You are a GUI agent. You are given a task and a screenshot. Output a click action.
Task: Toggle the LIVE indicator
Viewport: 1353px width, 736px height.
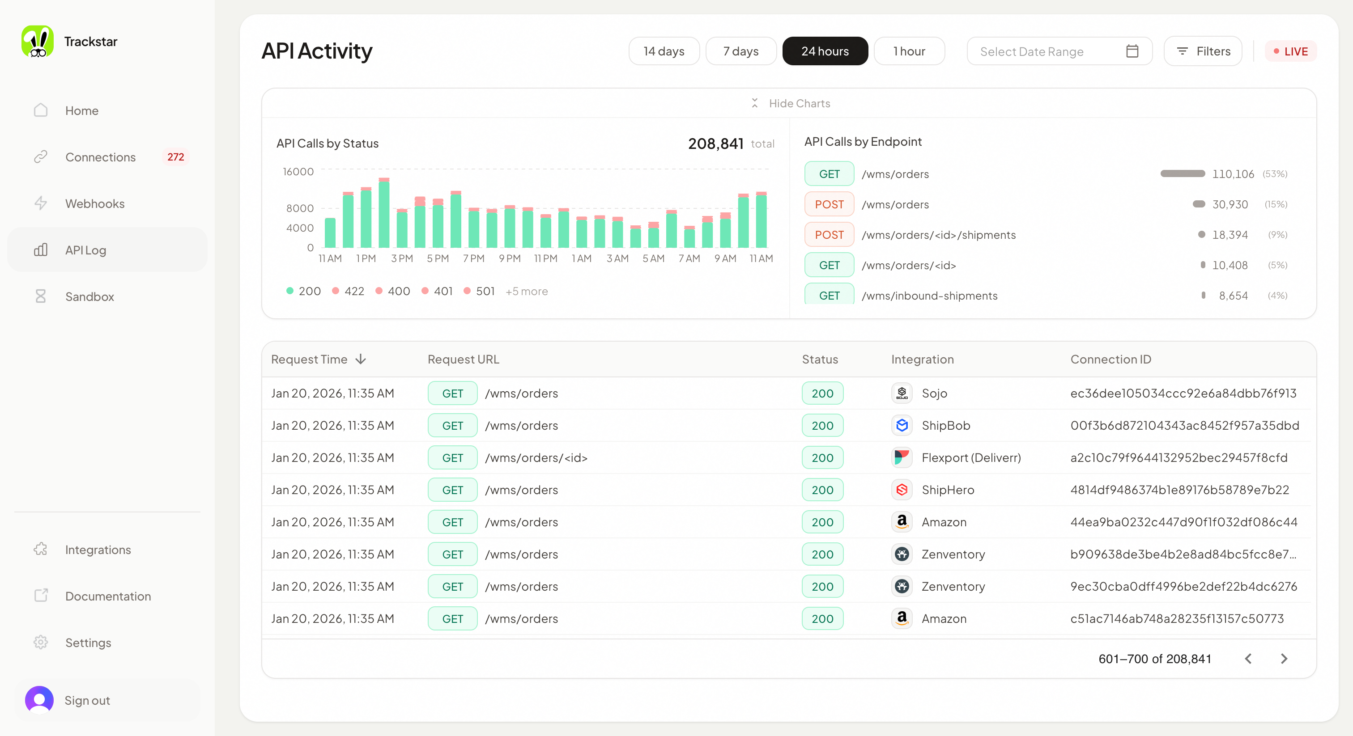[x=1290, y=51]
